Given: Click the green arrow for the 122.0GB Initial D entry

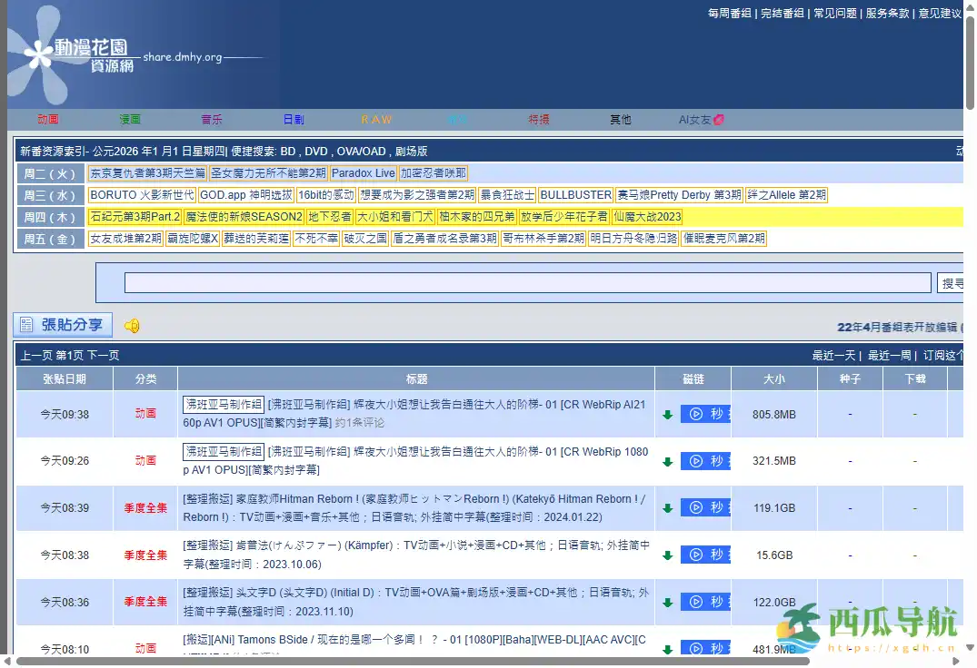Looking at the screenshot, I should click(x=670, y=602).
